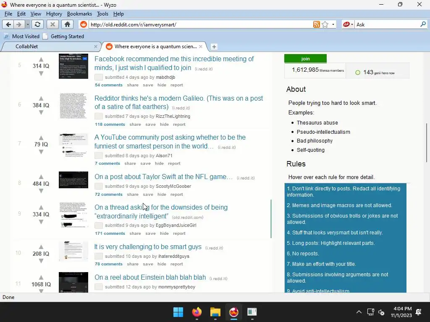Upvote 'It is very challenging' post
Screen dimensions: 430x322
41,247
